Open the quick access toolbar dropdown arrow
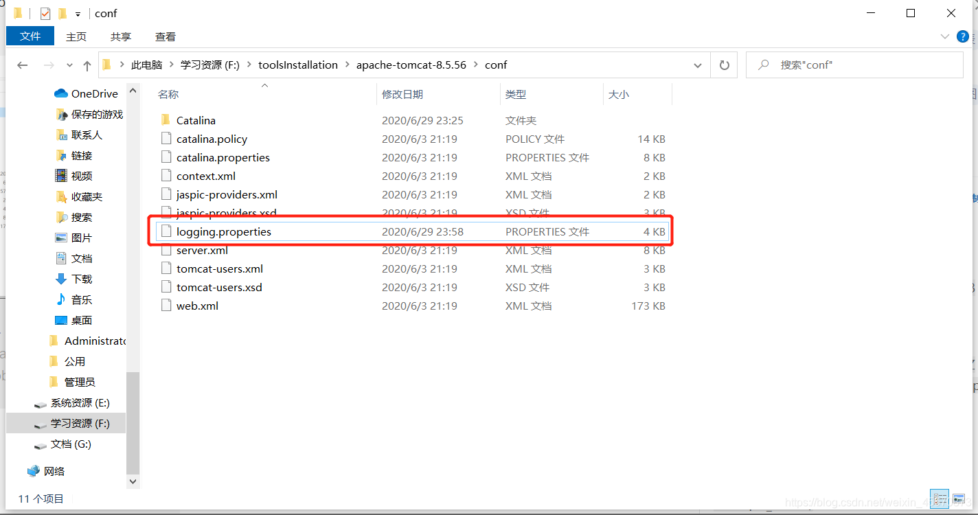The image size is (978, 515). (x=78, y=14)
